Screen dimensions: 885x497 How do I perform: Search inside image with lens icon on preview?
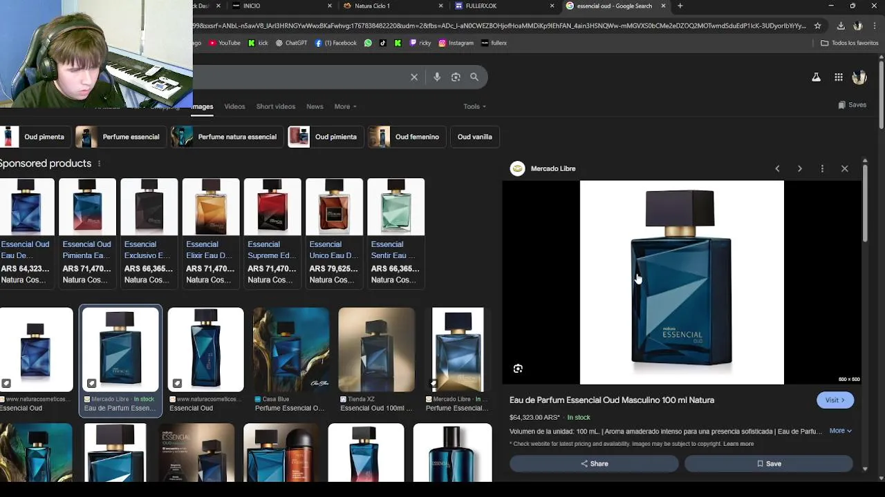coord(518,369)
